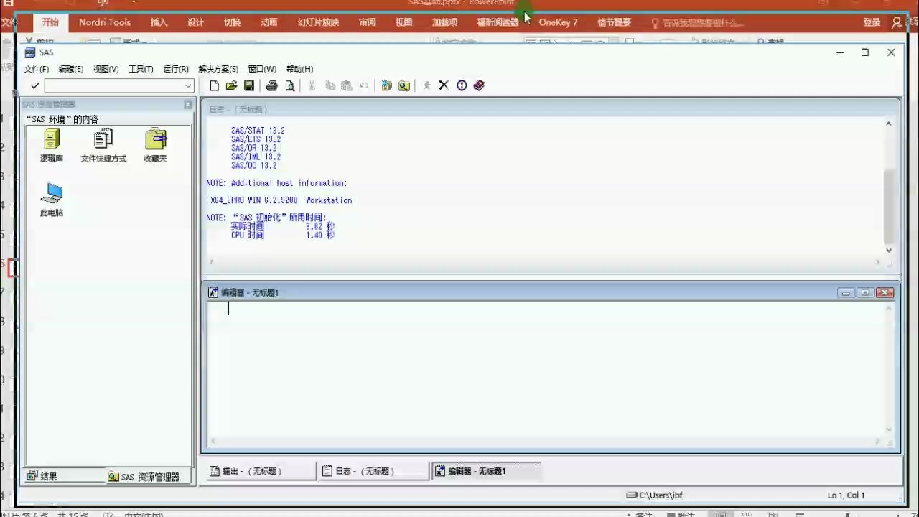The height and width of the screenshot is (517, 919).
Task: Open the 工具(T) menu
Action: pos(141,69)
